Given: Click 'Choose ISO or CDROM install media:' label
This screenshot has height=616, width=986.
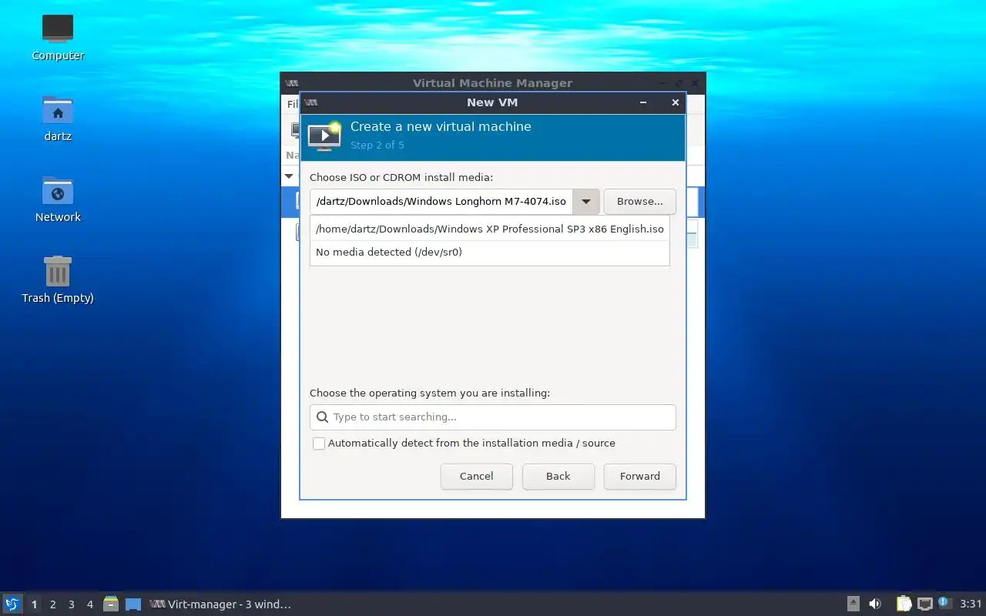Looking at the screenshot, I should [401, 177].
